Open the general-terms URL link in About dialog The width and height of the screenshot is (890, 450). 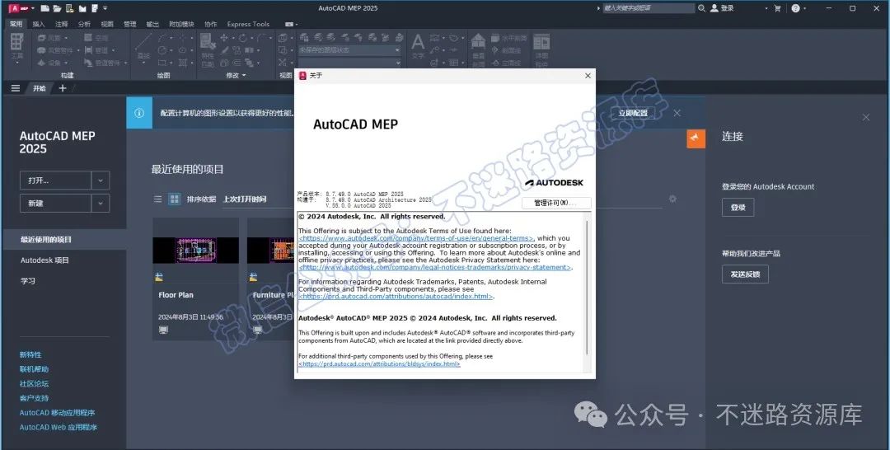[416, 238]
